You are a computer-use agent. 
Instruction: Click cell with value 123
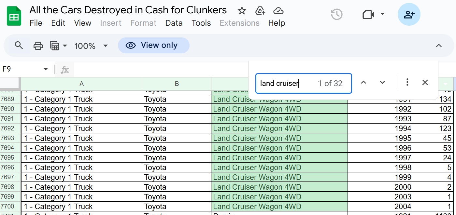point(433,128)
